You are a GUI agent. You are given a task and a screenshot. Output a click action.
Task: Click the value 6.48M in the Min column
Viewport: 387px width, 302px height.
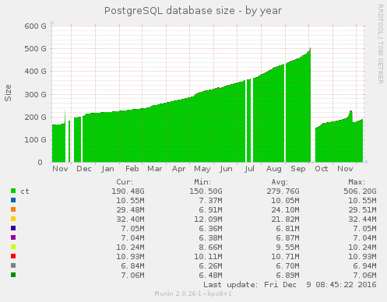coord(210,276)
